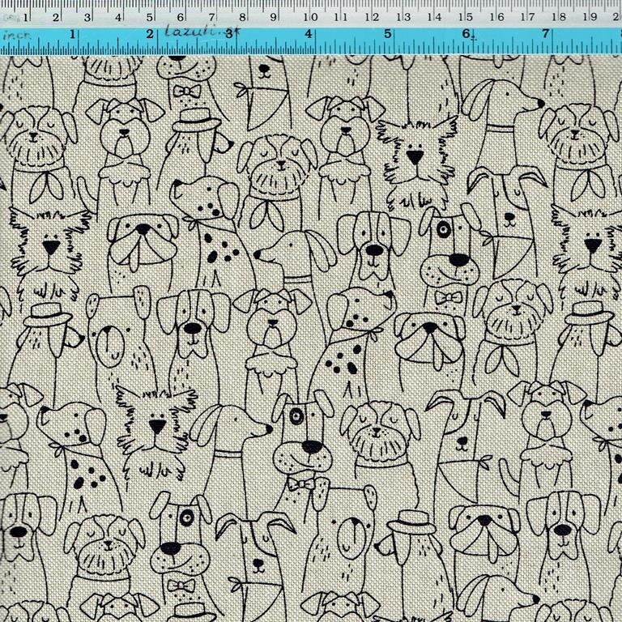
Task: Click the "inch" label on blue ruler
Action: [x=16, y=35]
